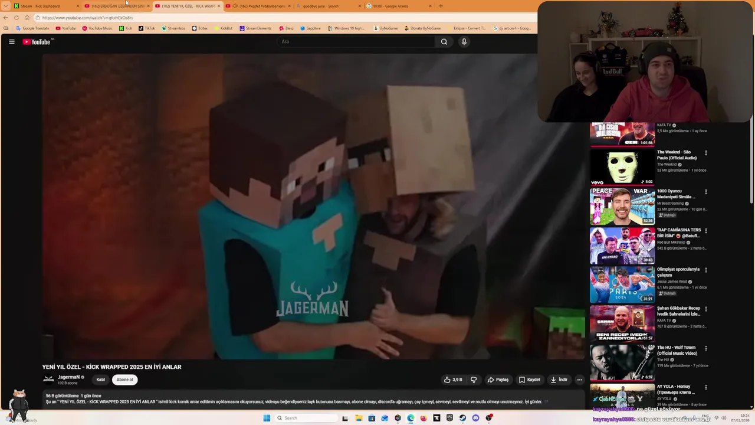Click the search magnifier button

[444, 41]
